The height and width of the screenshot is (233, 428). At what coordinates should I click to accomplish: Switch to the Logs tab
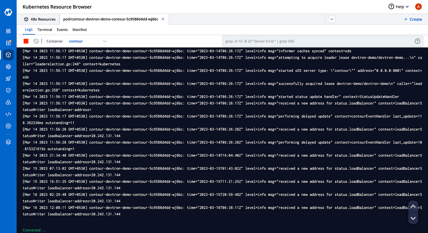tap(29, 30)
